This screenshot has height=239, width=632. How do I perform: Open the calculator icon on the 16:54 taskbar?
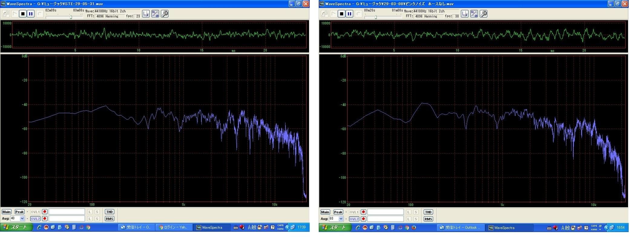click(393, 228)
